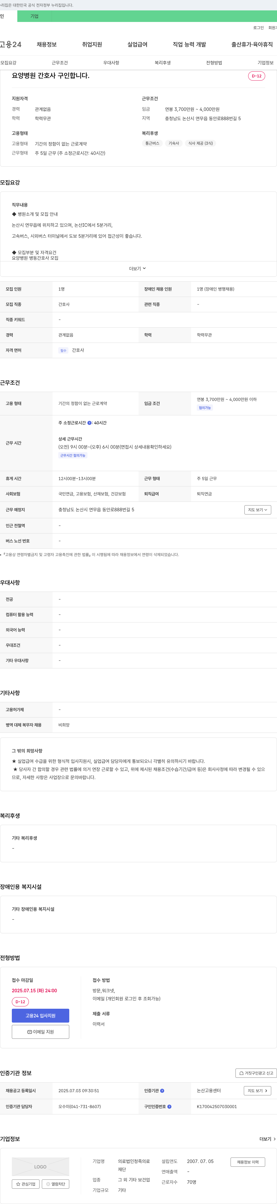
Task: Click the company LOGO thumbnail
Action: [x=41, y=1167]
